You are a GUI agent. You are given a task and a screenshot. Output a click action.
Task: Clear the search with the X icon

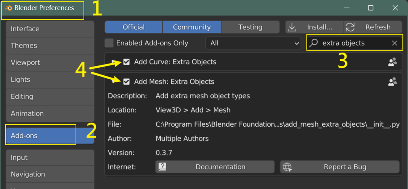pyautogui.click(x=394, y=43)
